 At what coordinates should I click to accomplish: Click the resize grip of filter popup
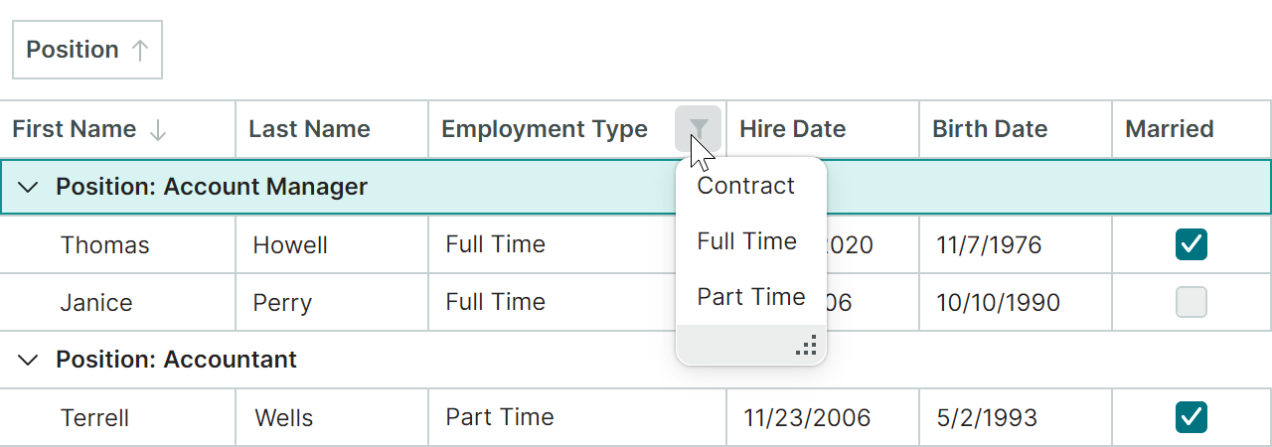[806, 346]
